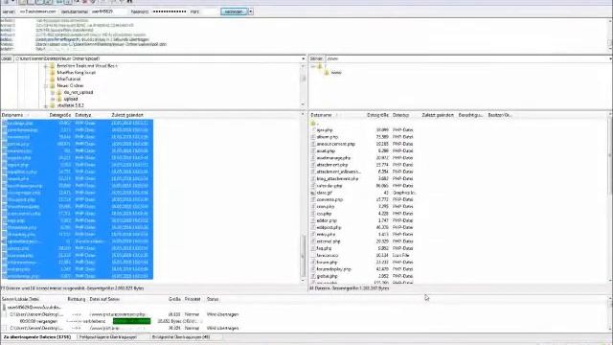Select www folder in server tree
This screenshot has width=613, height=345.
[x=336, y=73]
